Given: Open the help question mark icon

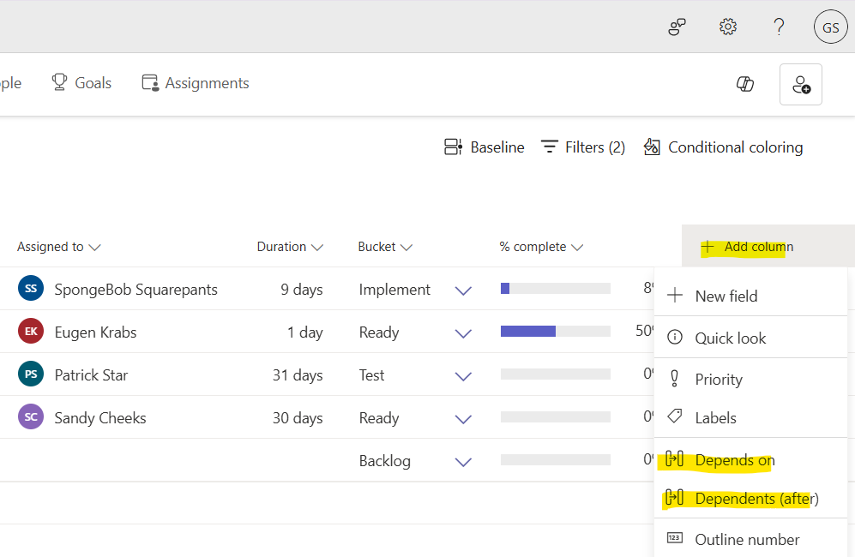Looking at the screenshot, I should pos(779,27).
